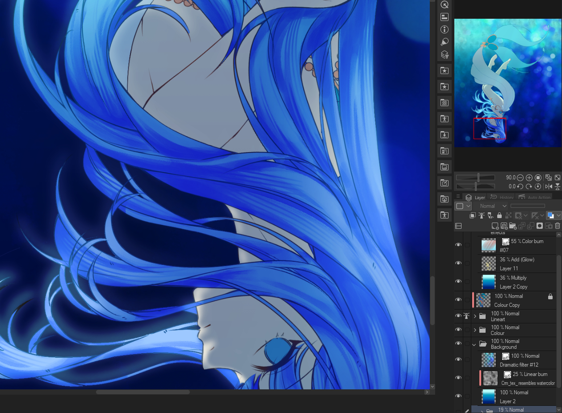Click the zoom out minus button

(520, 178)
